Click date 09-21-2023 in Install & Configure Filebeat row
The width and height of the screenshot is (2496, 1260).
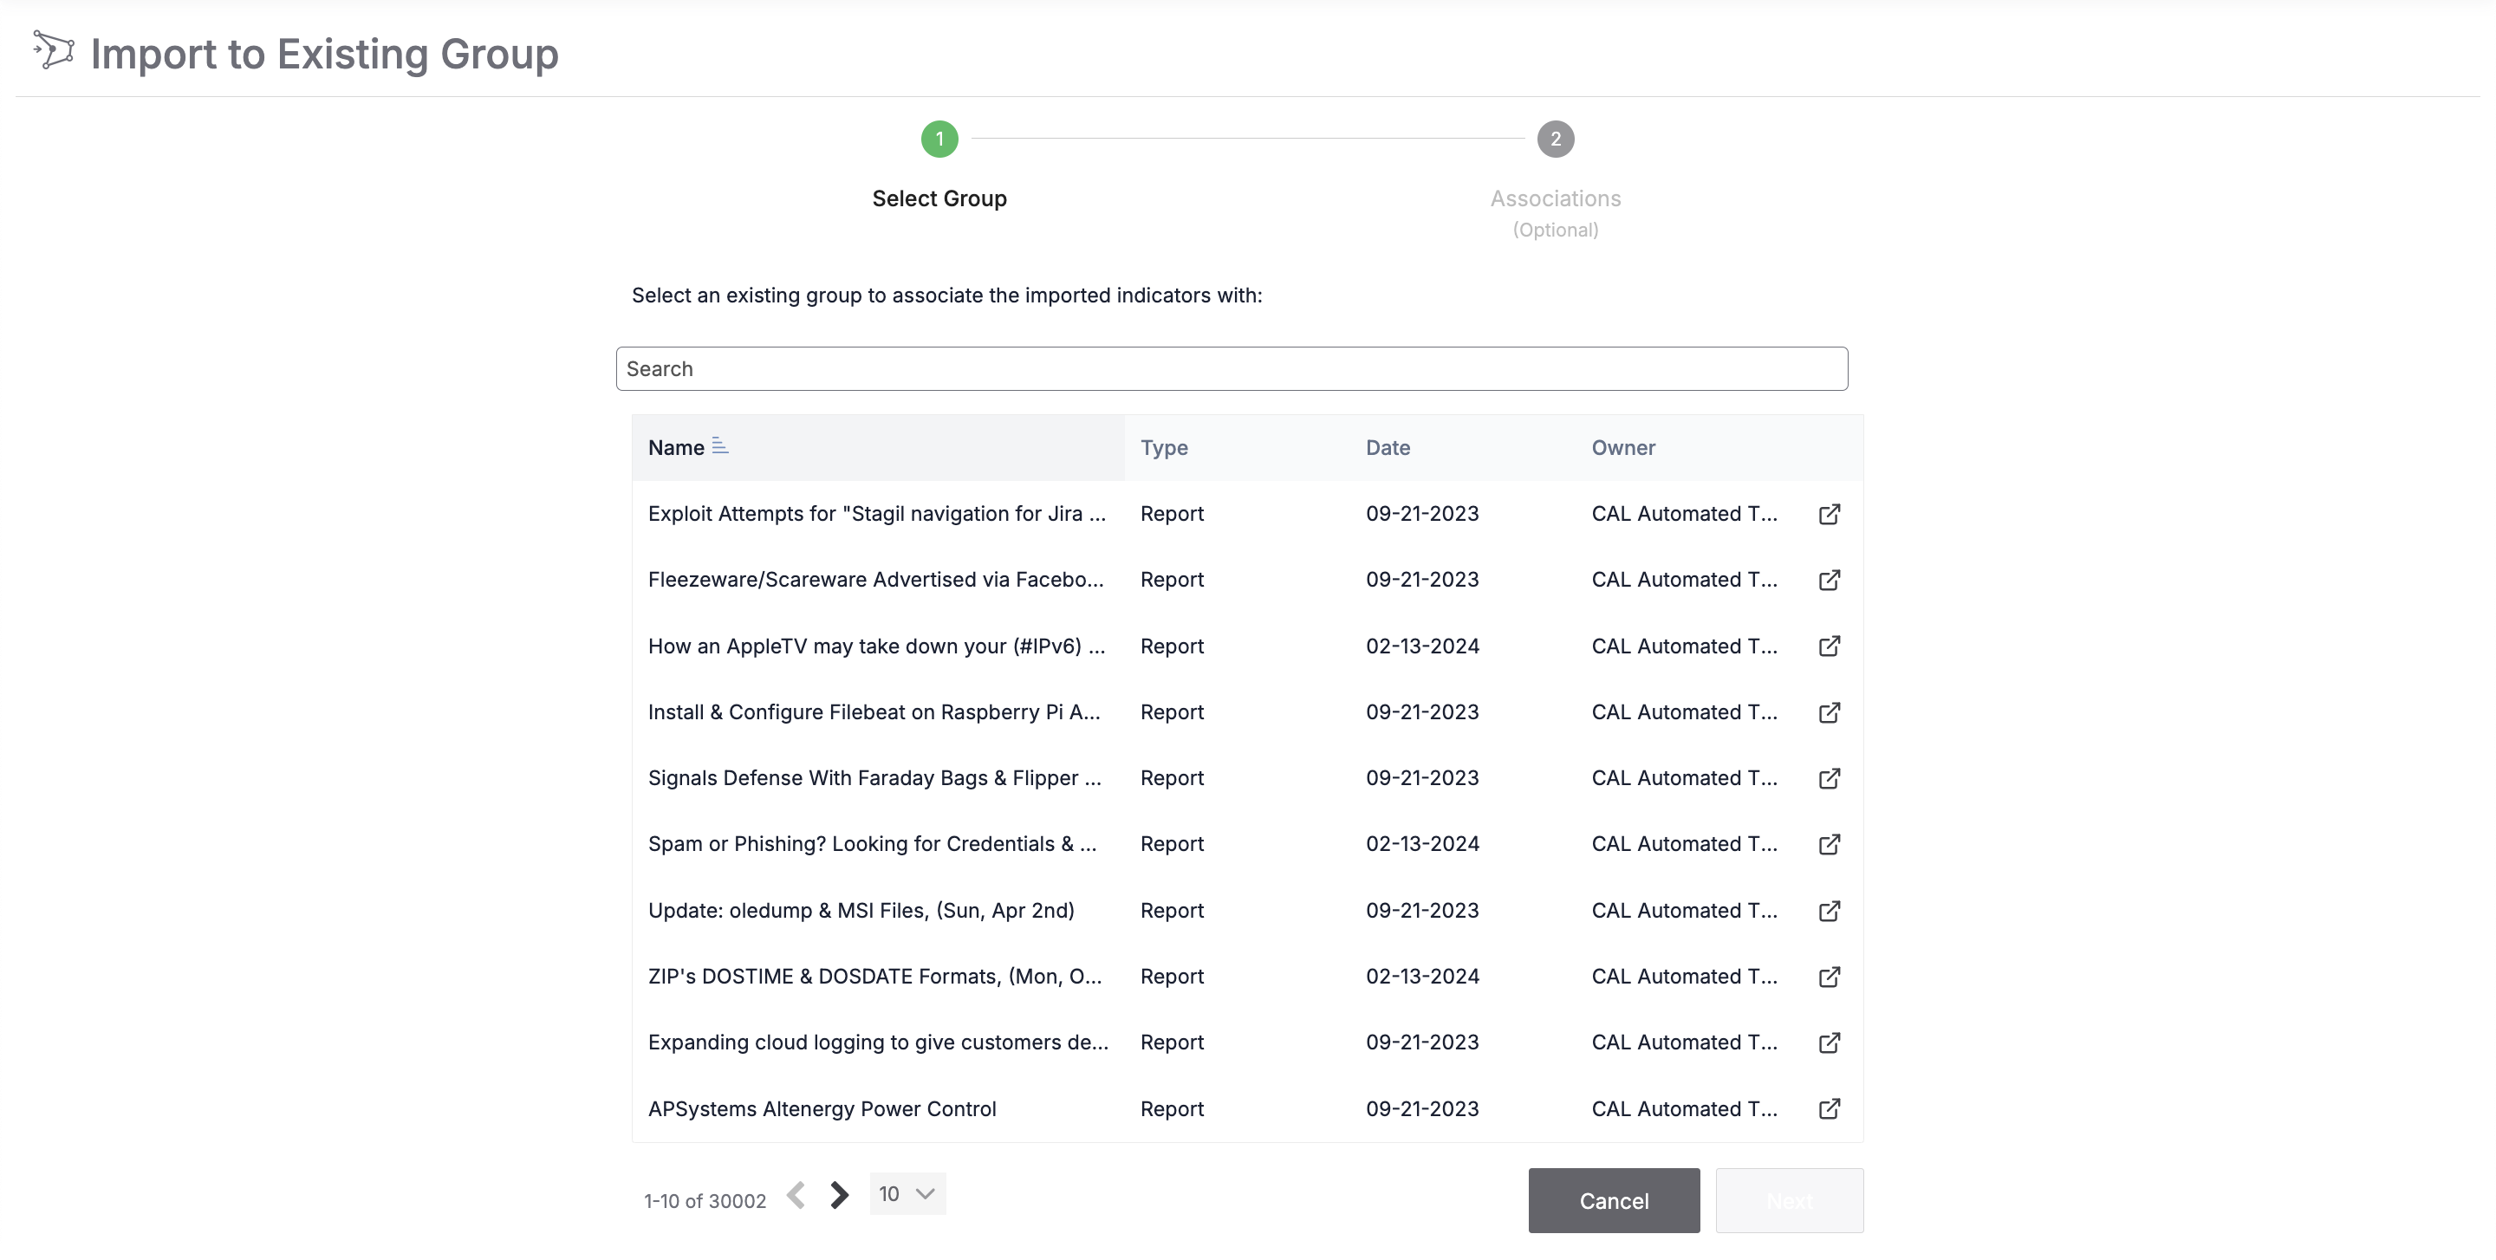click(1422, 713)
